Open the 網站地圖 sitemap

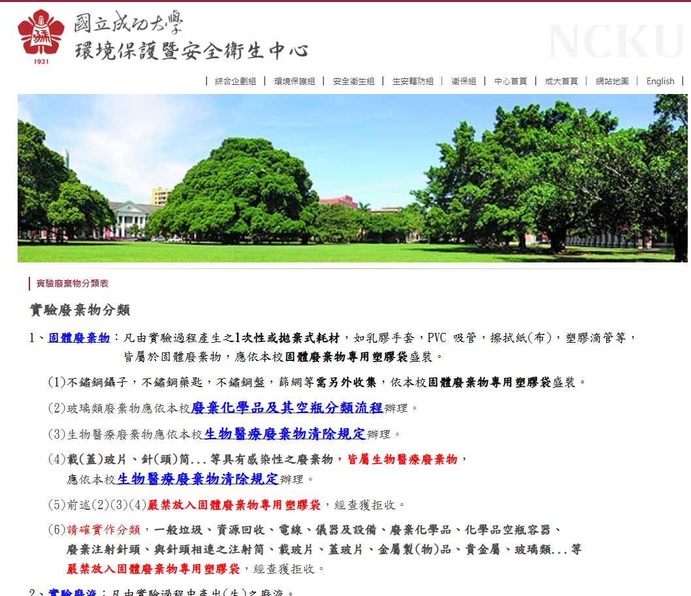[612, 82]
